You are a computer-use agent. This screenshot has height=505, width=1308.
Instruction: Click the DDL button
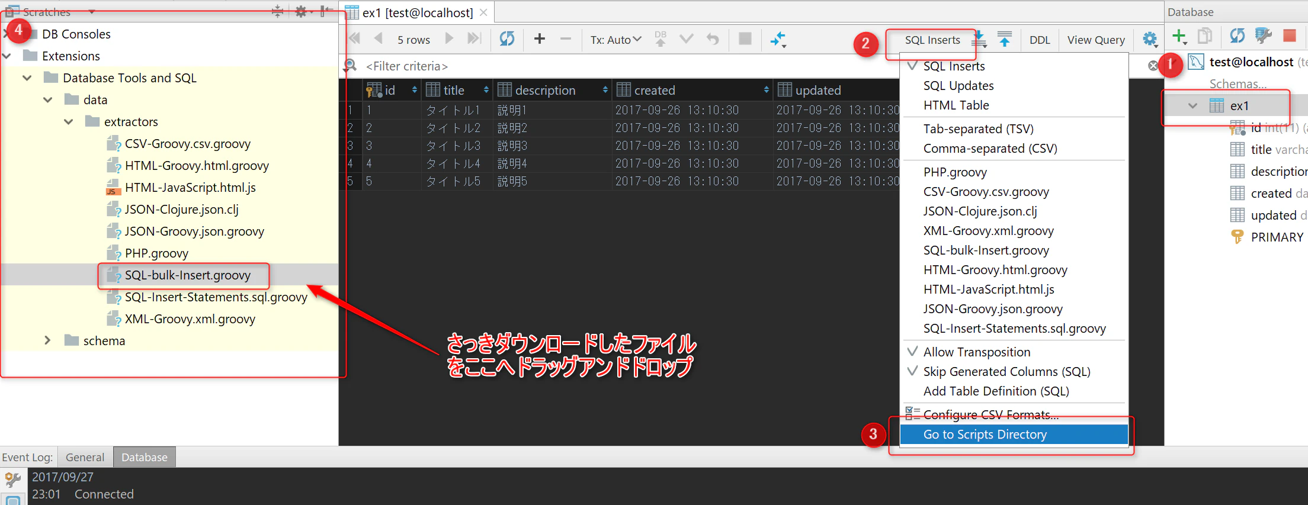tap(1040, 40)
